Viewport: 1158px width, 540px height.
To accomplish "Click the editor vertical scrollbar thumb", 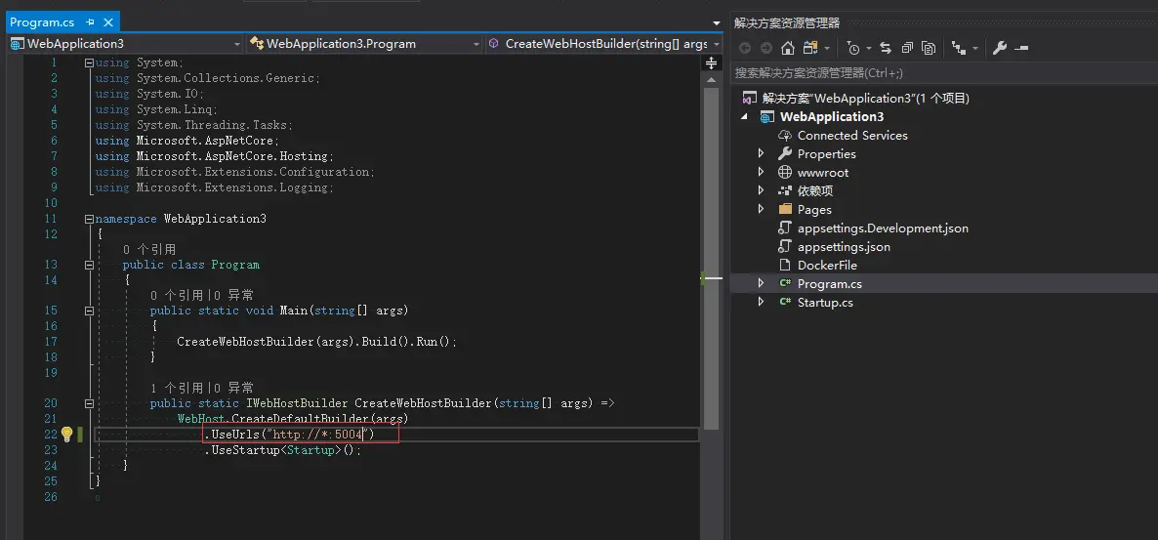I will (711, 259).
